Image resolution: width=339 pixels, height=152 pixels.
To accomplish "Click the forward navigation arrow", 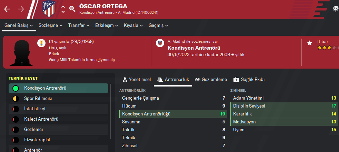I will pyautogui.click(x=21, y=9).
